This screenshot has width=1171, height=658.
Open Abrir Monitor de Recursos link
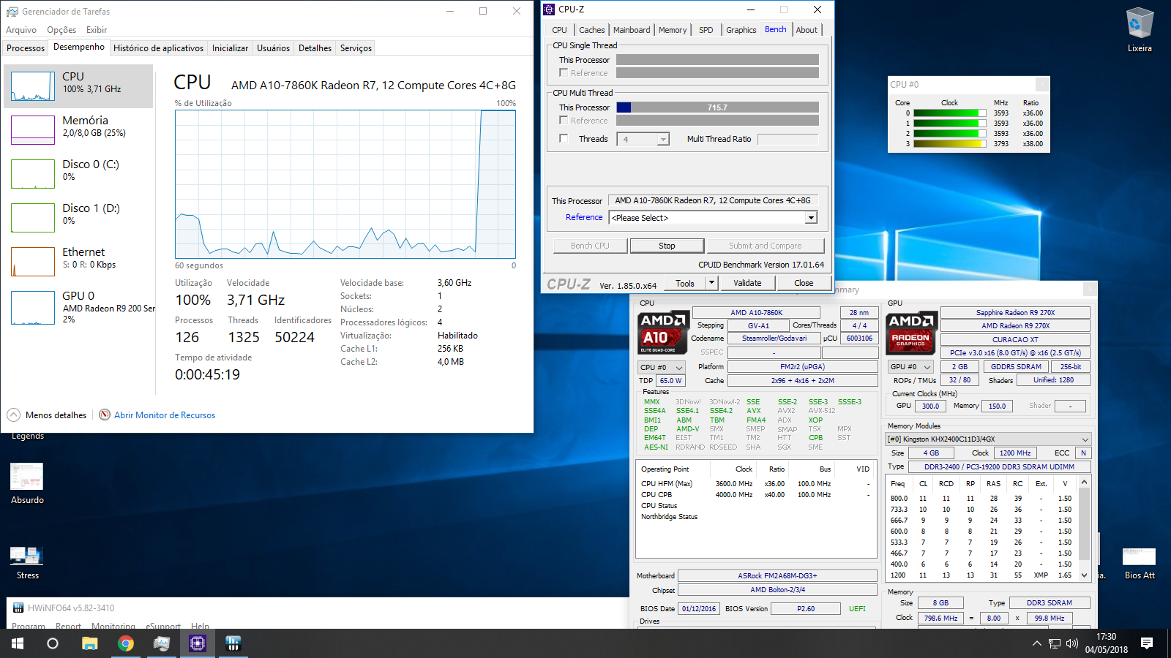click(165, 415)
